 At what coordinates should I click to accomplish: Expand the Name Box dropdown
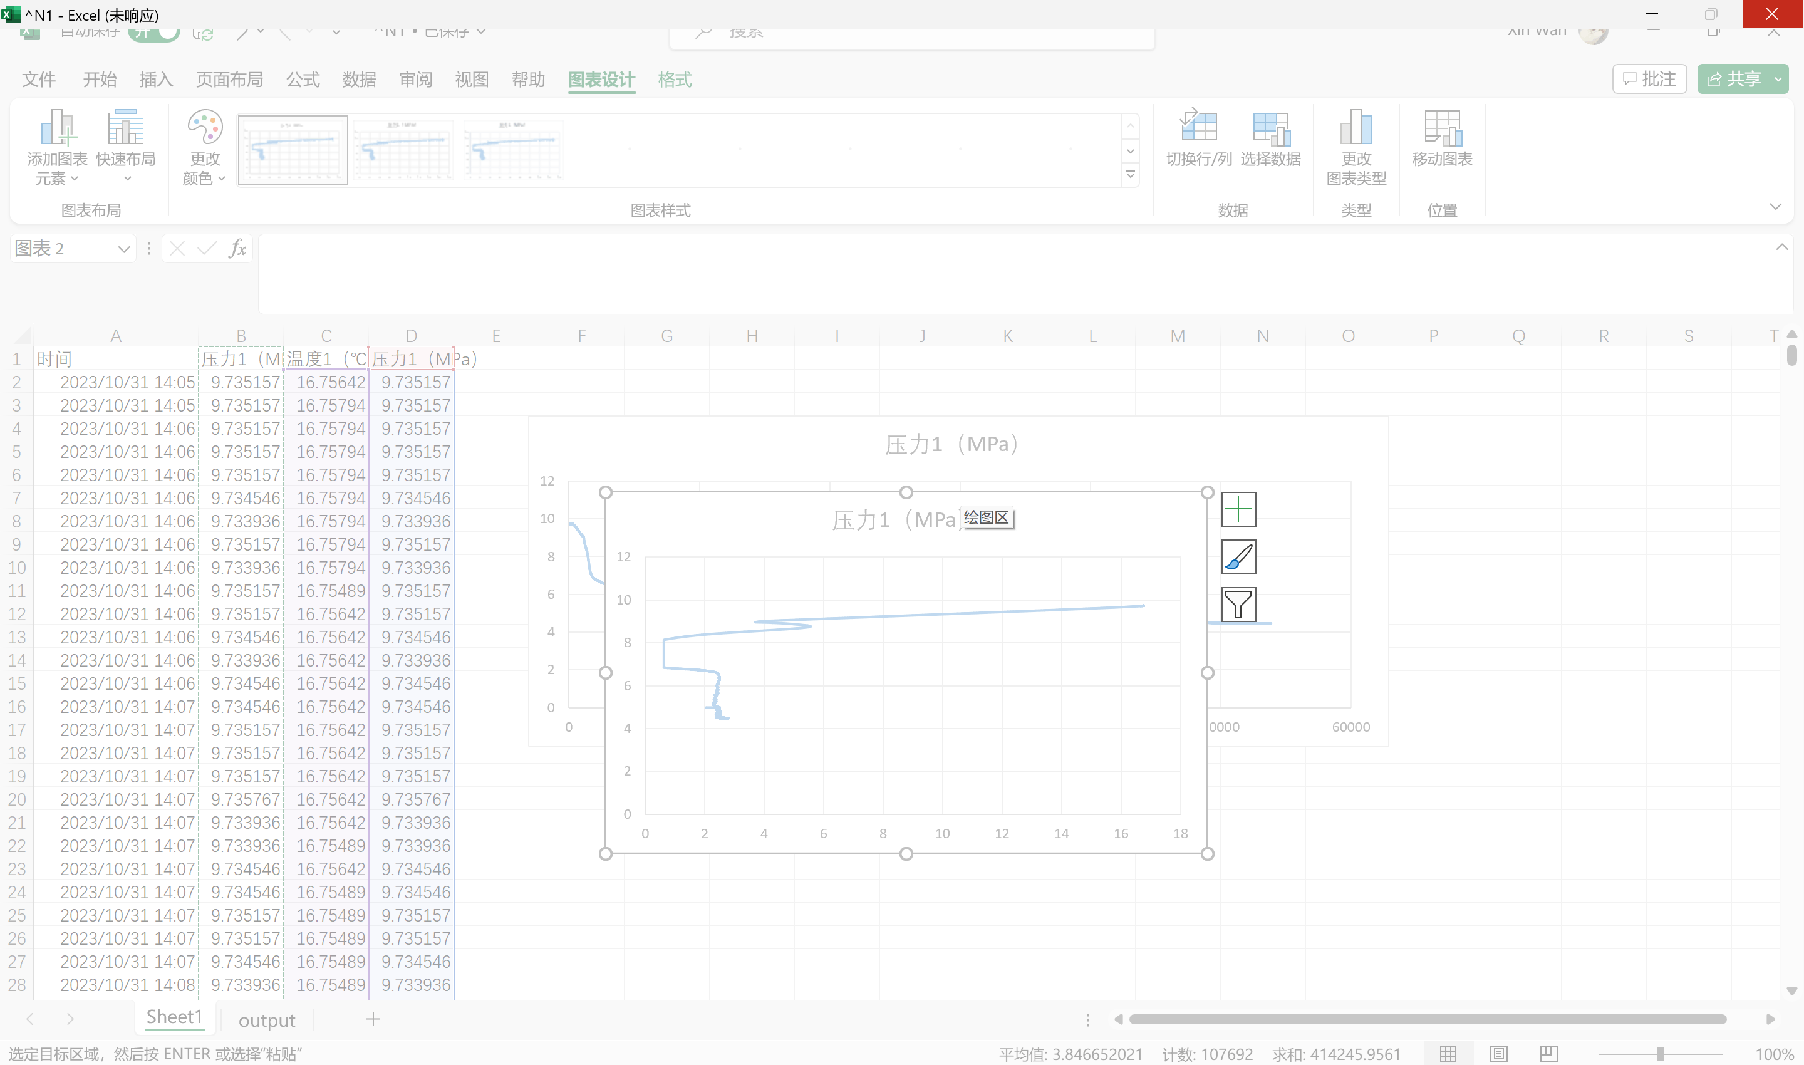click(x=123, y=249)
